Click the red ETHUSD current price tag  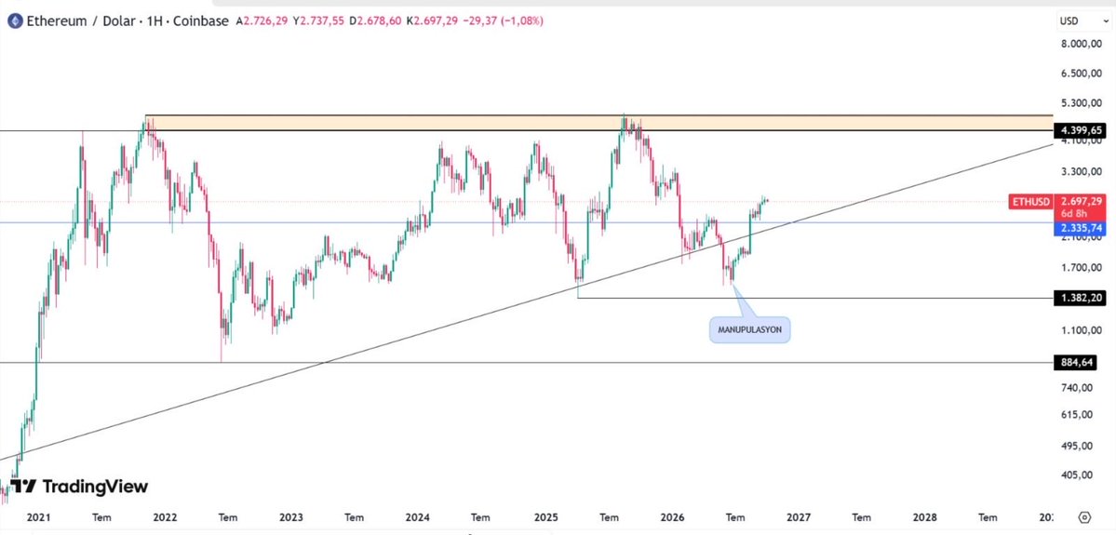(x=1058, y=202)
